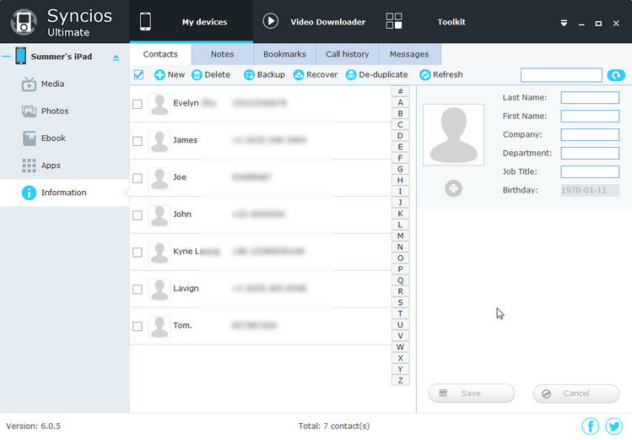The width and height of the screenshot is (632, 440).
Task: Click the Ebook icon in sidebar
Action: point(29,139)
